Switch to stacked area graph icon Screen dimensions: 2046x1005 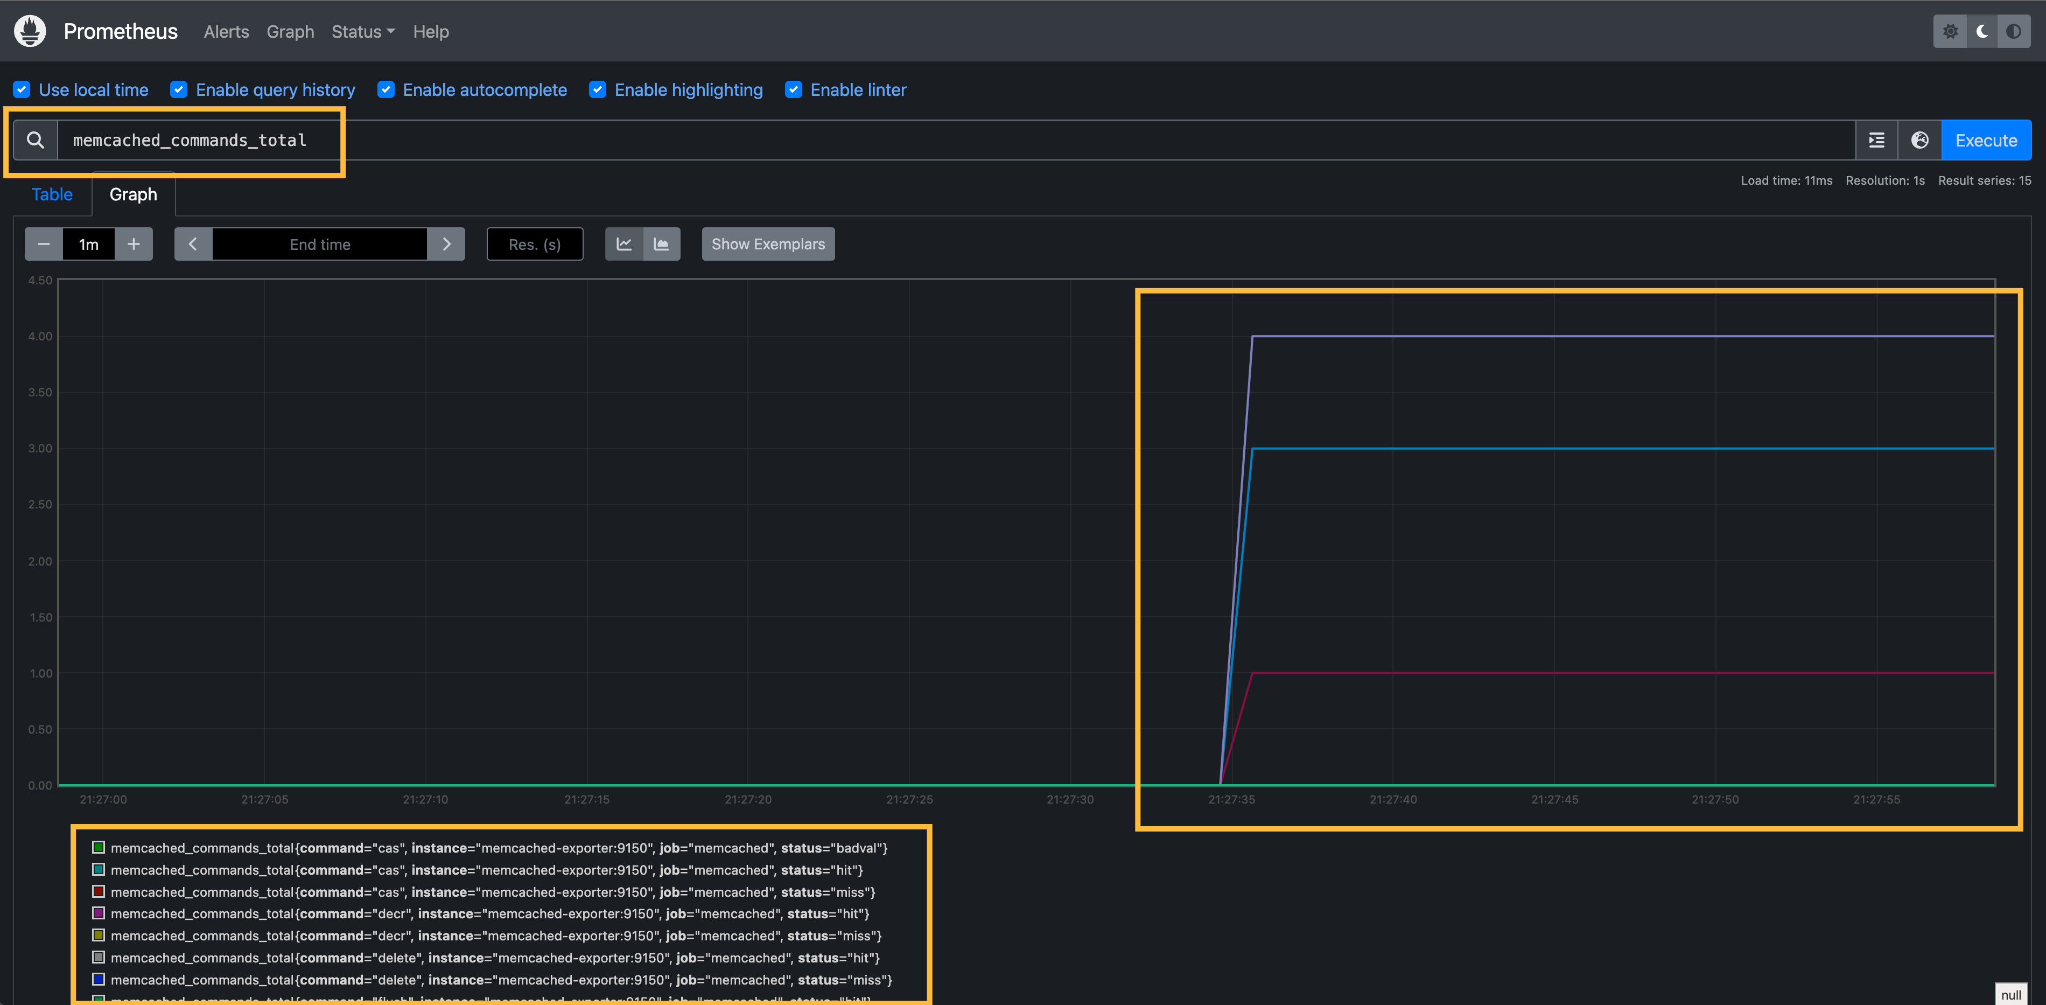tap(661, 244)
